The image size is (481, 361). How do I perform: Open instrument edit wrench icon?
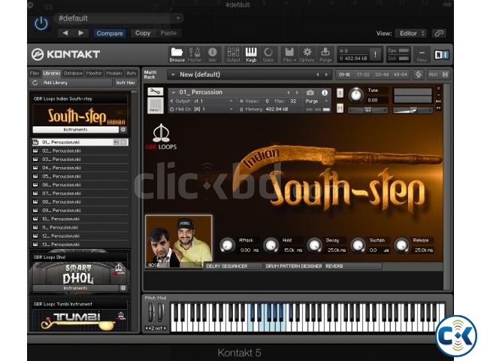click(x=156, y=92)
